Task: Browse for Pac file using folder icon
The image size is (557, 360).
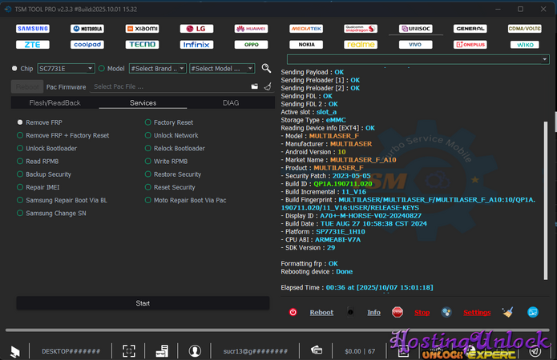Action: pos(255,86)
